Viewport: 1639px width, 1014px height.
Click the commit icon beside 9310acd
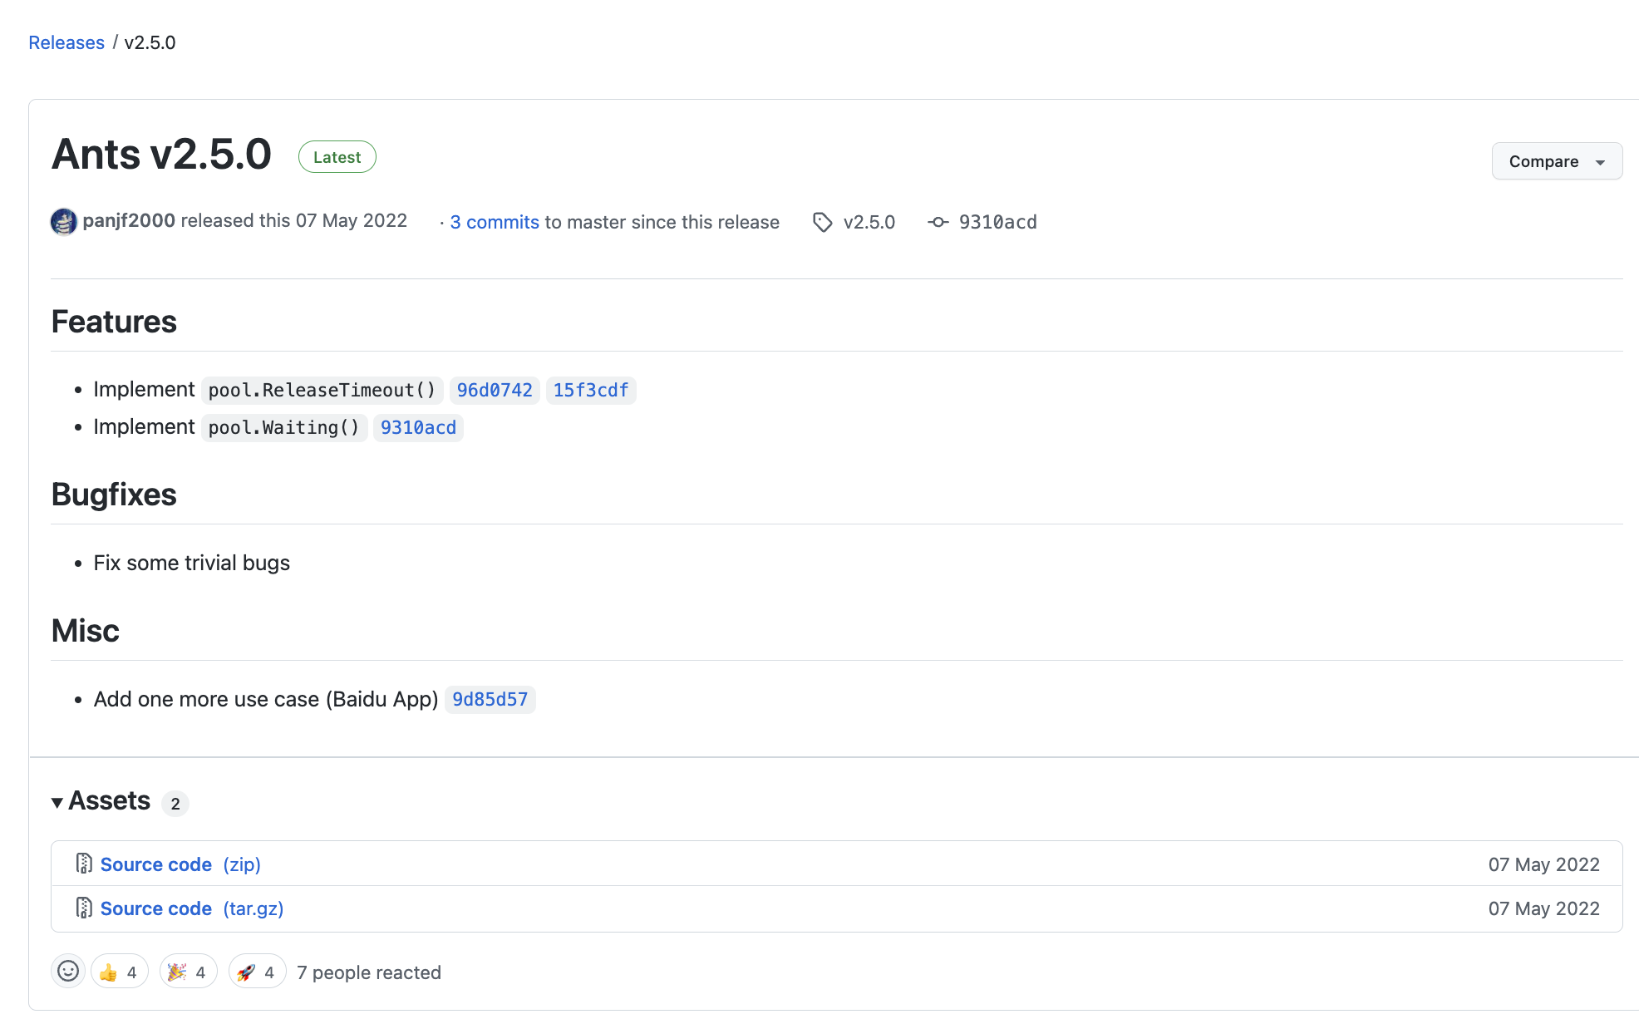coord(938,222)
